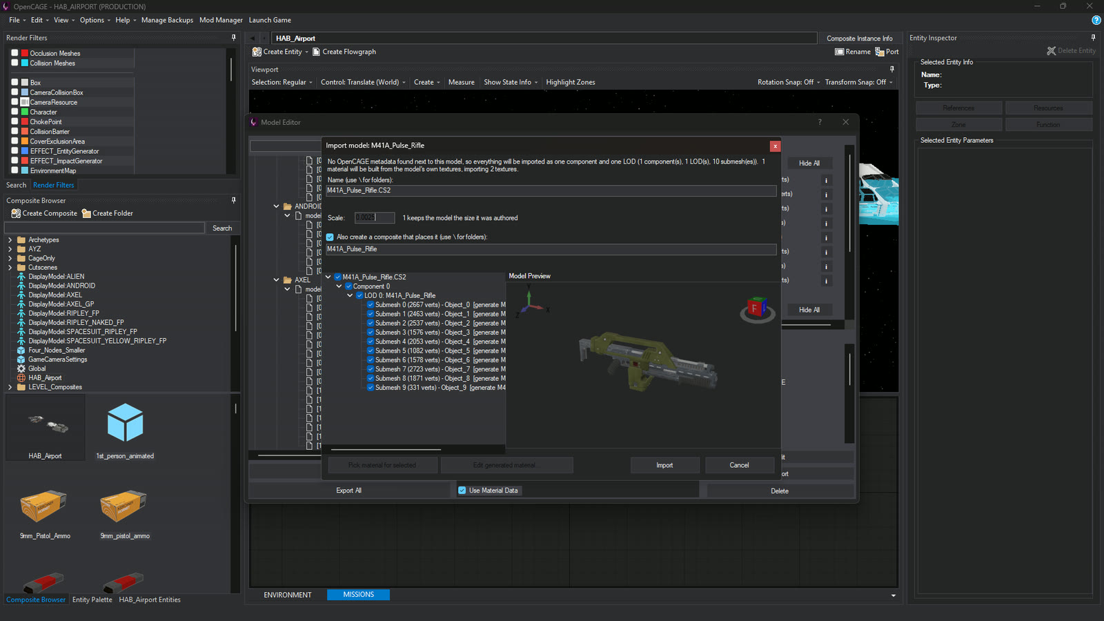1104x621 pixels.
Task: Click the Delete Entity icon
Action: click(x=1051, y=50)
